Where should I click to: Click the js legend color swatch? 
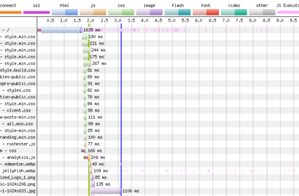(x=93, y=12)
